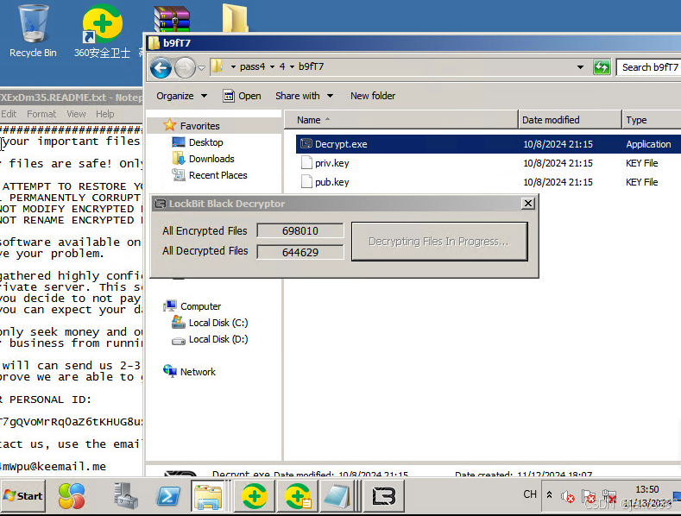Open the Share with dropdown
This screenshot has height=516, width=681.
pos(304,96)
